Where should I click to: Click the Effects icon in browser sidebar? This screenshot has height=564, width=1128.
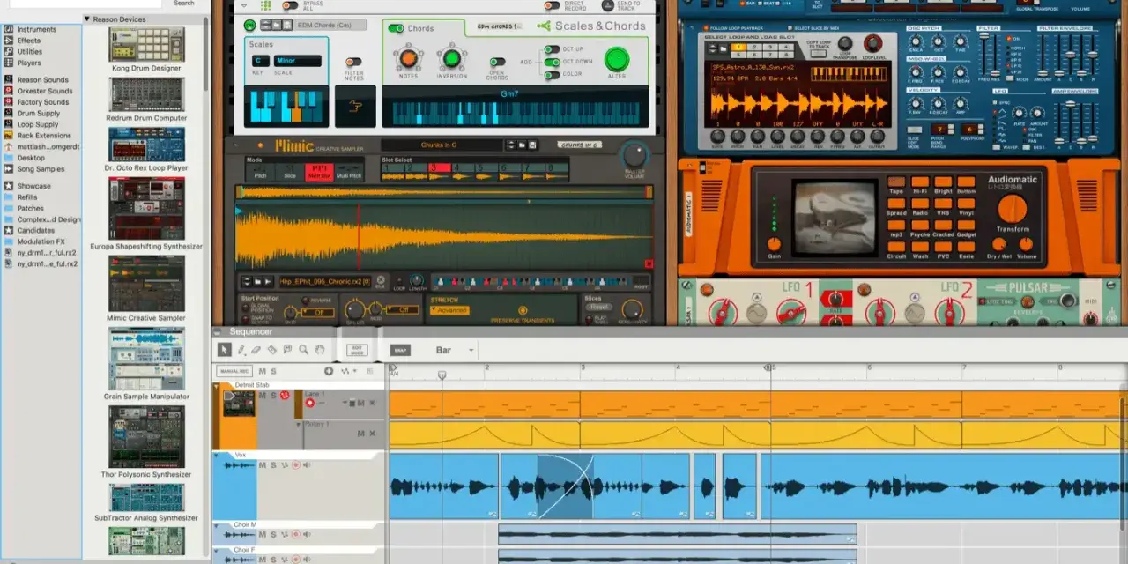(9, 41)
